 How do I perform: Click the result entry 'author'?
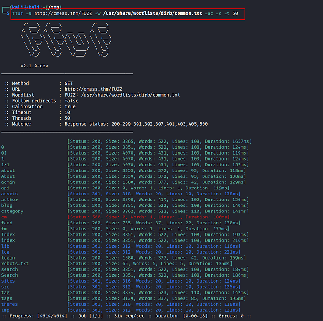(x=10, y=200)
